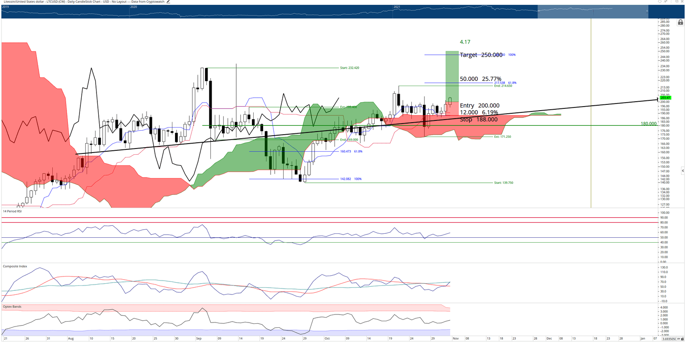This screenshot has height=343, width=686.
Task: Pin the chart window with pushpin icon
Action: [x=665, y=1]
